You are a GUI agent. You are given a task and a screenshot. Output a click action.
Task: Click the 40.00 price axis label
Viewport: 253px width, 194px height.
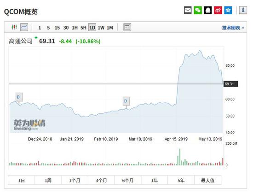tap(230, 133)
